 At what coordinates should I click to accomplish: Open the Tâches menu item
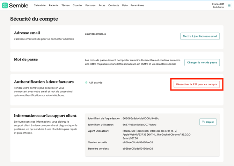tap(66, 5)
